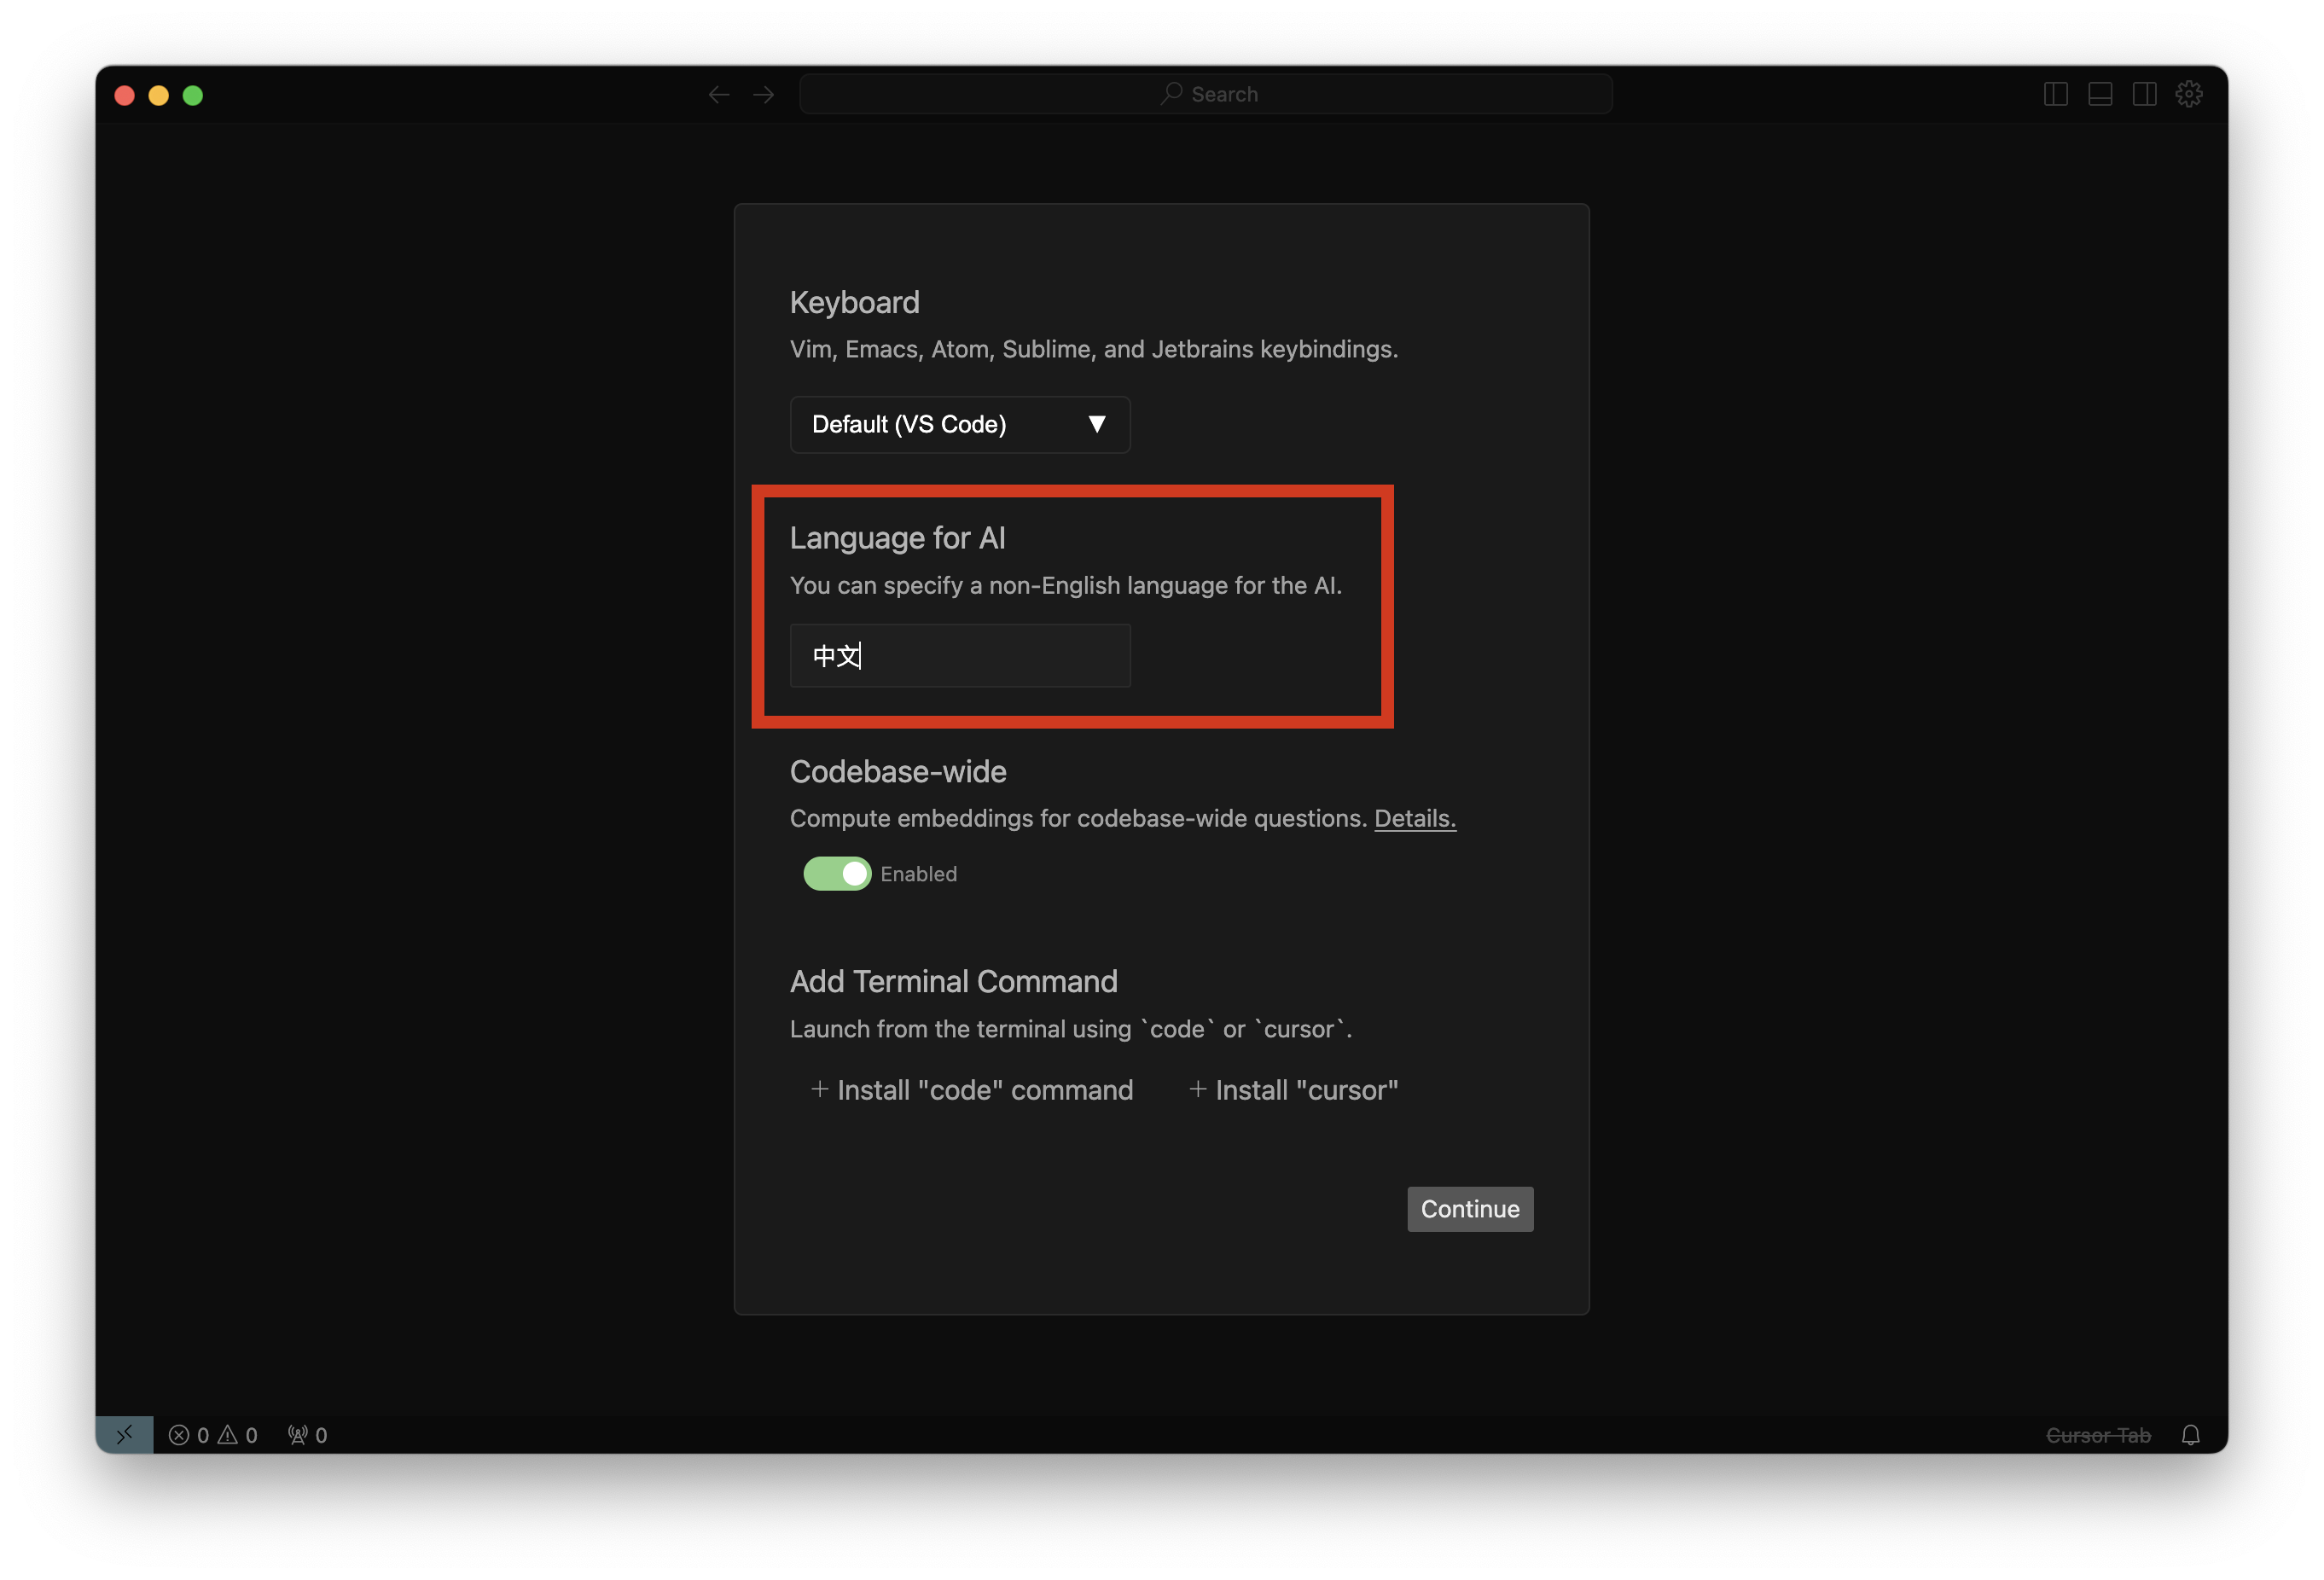2324x1580 pixels.
Task: Install the "code" command
Action: coord(972,1090)
